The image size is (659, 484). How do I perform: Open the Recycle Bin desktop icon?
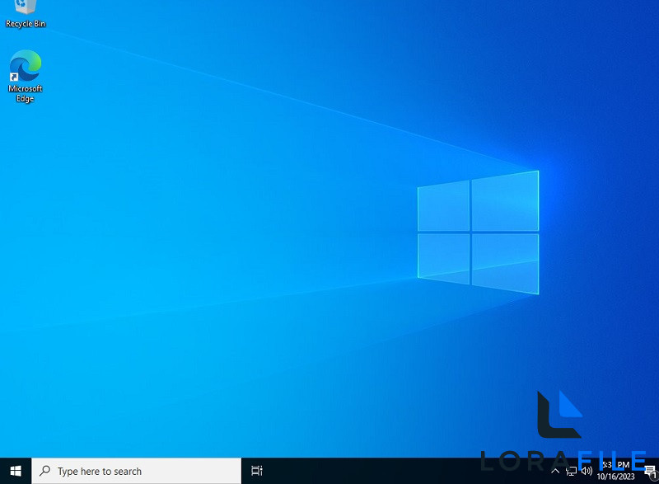click(x=26, y=13)
